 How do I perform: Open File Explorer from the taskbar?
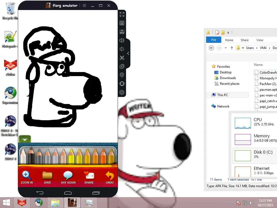[55, 203]
